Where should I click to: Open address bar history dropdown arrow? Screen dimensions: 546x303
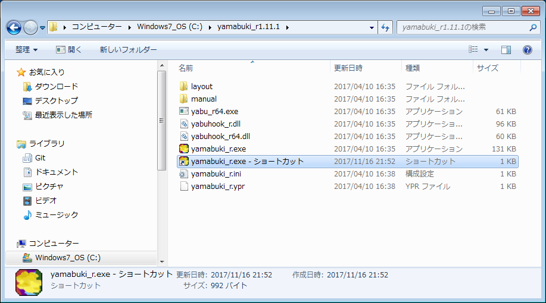pos(372,27)
